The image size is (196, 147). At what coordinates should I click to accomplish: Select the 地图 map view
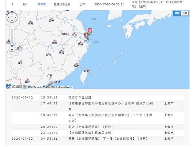pyautogui.click(x=177, y=13)
